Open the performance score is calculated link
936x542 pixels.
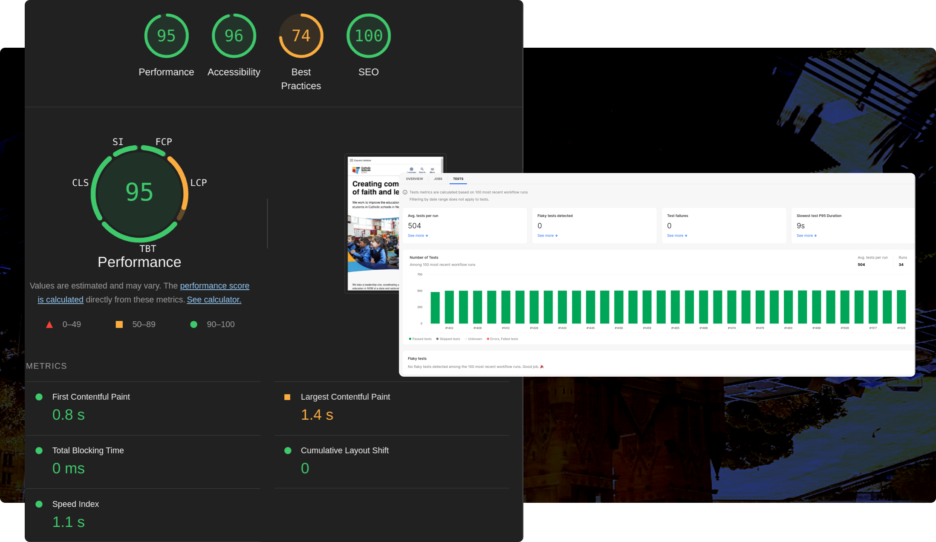(214, 286)
